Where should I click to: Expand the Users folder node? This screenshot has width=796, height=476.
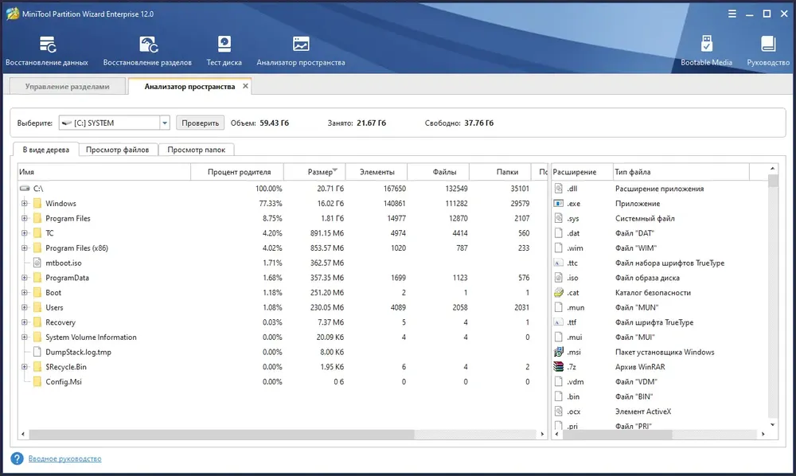pos(24,307)
